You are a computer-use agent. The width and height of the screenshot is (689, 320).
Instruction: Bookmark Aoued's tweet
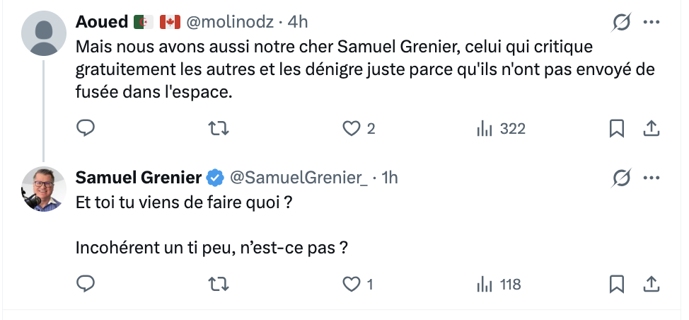point(616,128)
